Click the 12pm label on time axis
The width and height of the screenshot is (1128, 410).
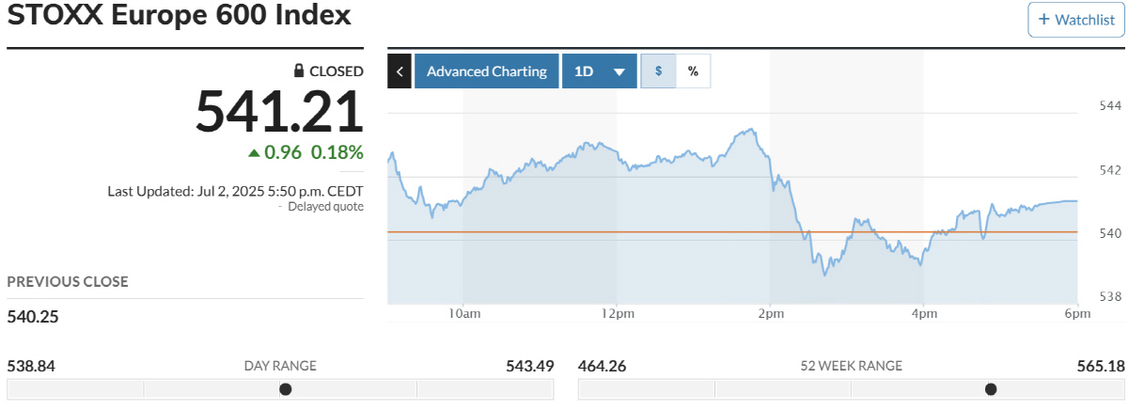tap(617, 313)
